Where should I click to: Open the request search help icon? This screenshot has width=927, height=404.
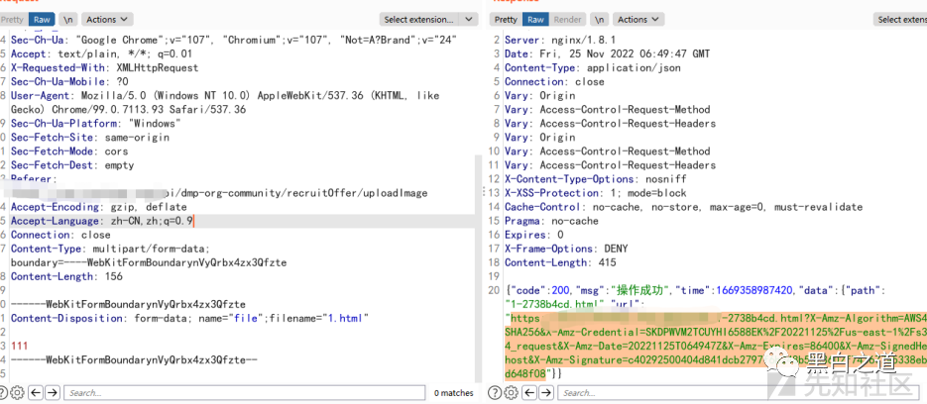(4, 393)
